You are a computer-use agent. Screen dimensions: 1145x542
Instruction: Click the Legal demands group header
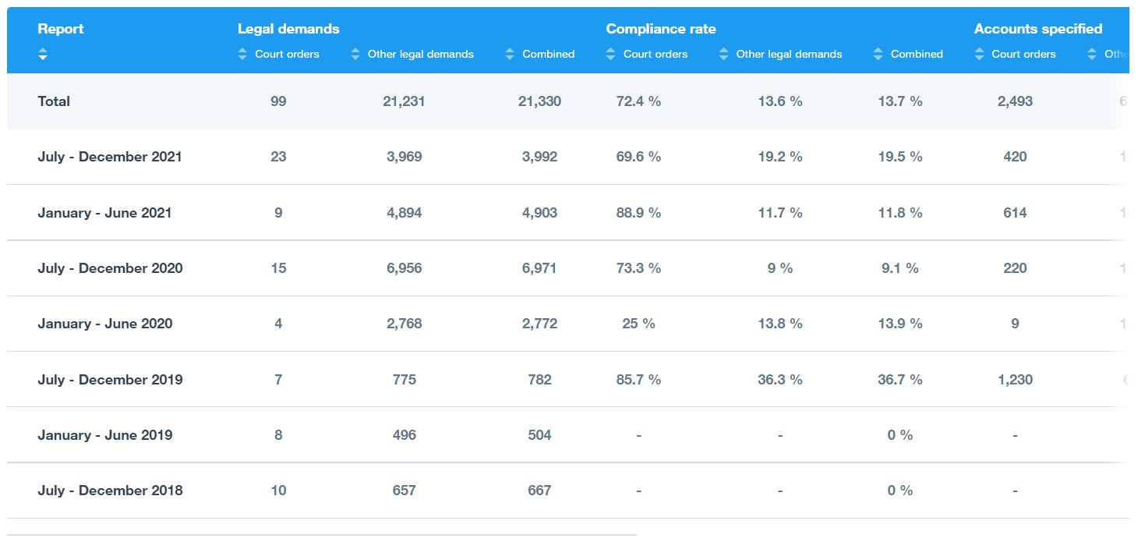pyautogui.click(x=288, y=29)
